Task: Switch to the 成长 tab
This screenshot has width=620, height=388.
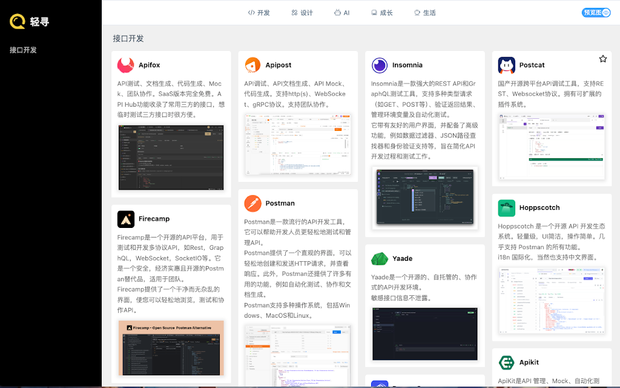Action: (x=382, y=13)
